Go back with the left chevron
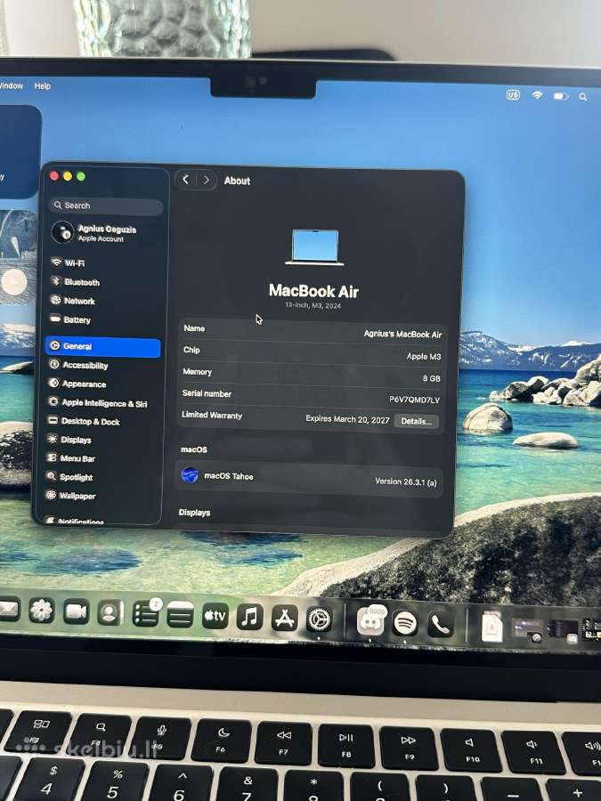Screen dimensions: 601x801 click(x=185, y=179)
